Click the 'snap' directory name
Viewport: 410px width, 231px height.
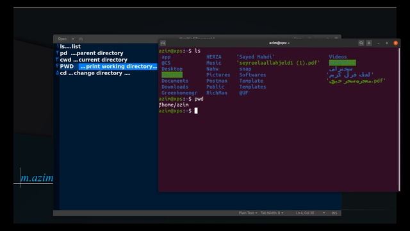(245, 69)
